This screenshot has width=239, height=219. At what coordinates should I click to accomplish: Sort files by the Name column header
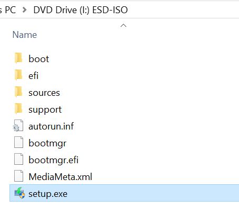point(25,35)
